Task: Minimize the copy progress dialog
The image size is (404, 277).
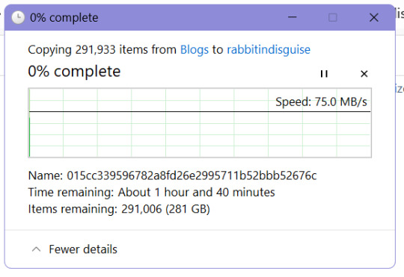Action: [x=293, y=17]
